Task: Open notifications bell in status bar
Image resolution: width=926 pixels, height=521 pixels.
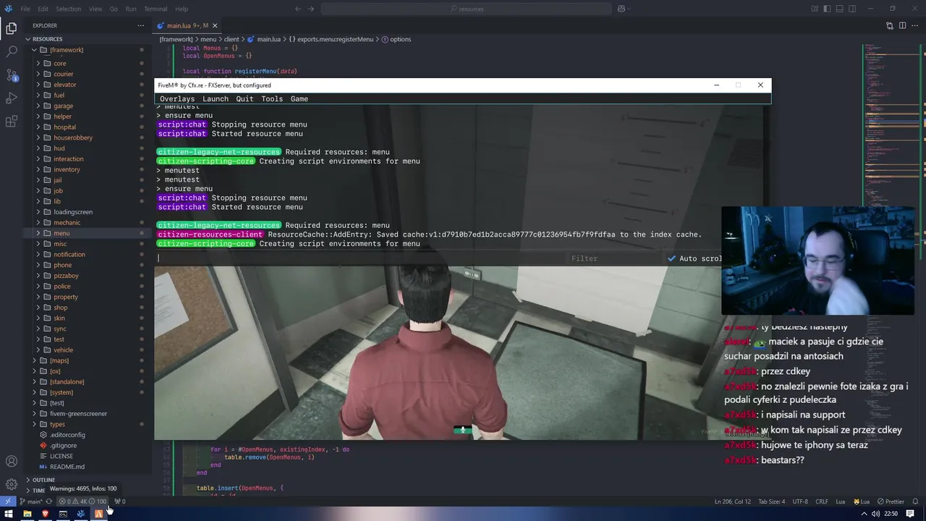Action: pyautogui.click(x=916, y=501)
